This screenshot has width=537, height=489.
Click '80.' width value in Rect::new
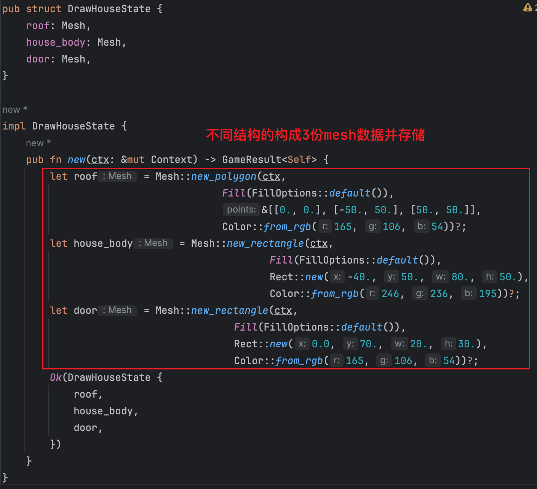[x=460, y=277]
